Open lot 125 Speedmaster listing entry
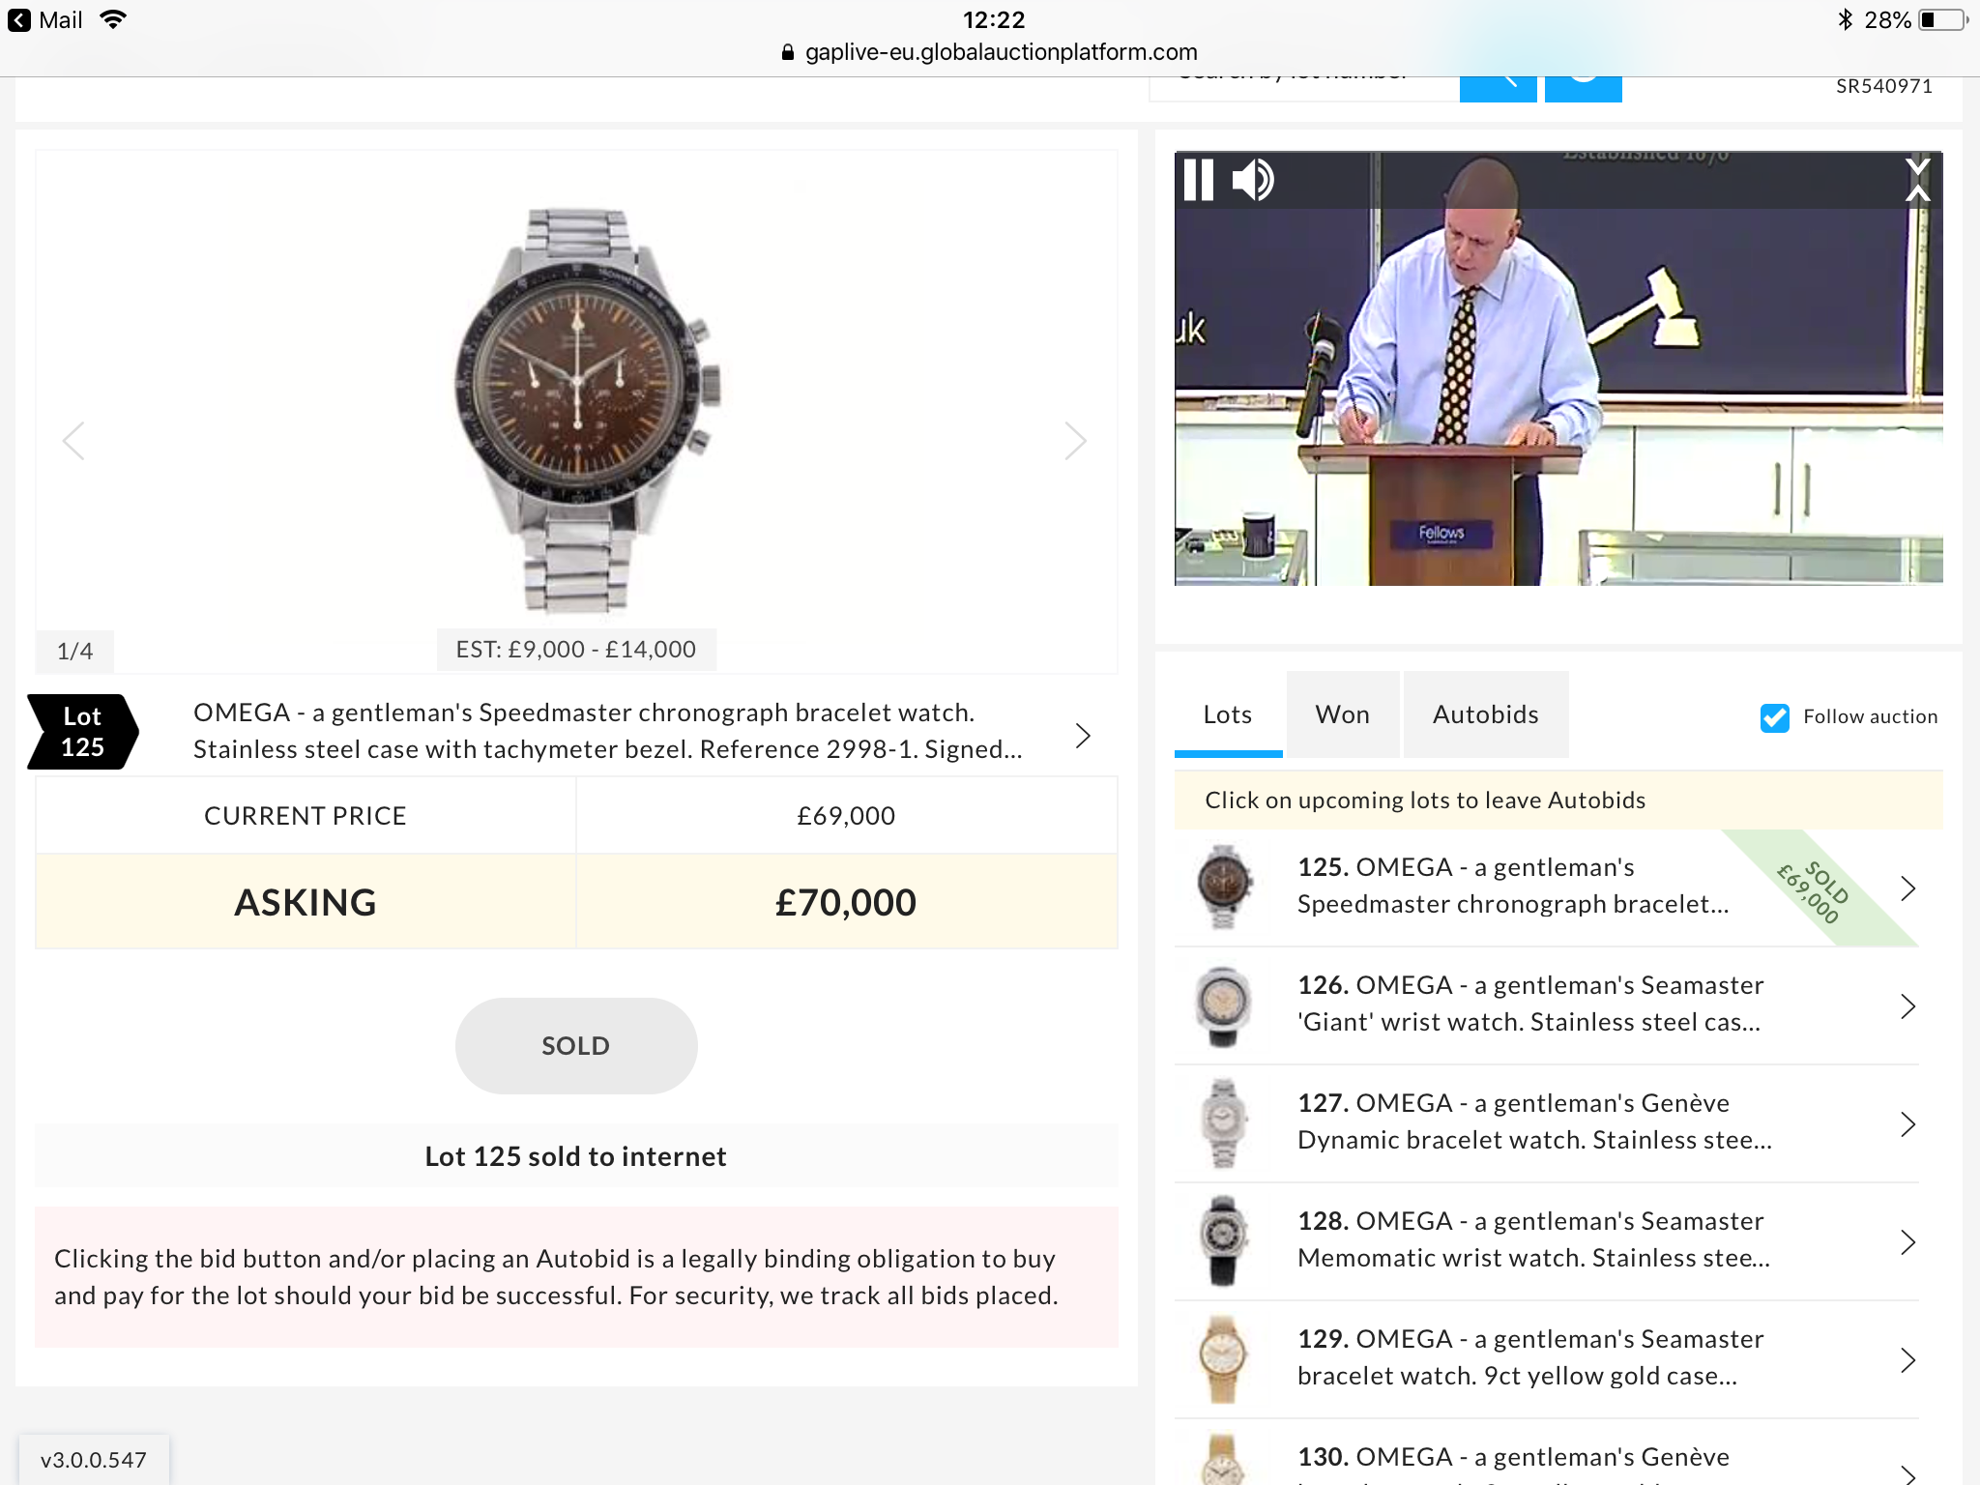The height and width of the screenshot is (1485, 1980). (1547, 888)
